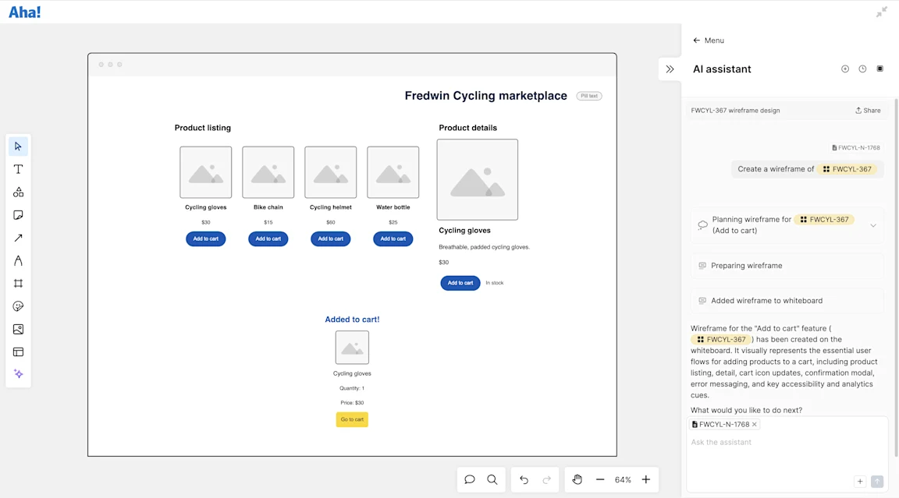Click the AI sparkle icon in toolbar
The width and height of the screenshot is (899, 498).
(19, 374)
